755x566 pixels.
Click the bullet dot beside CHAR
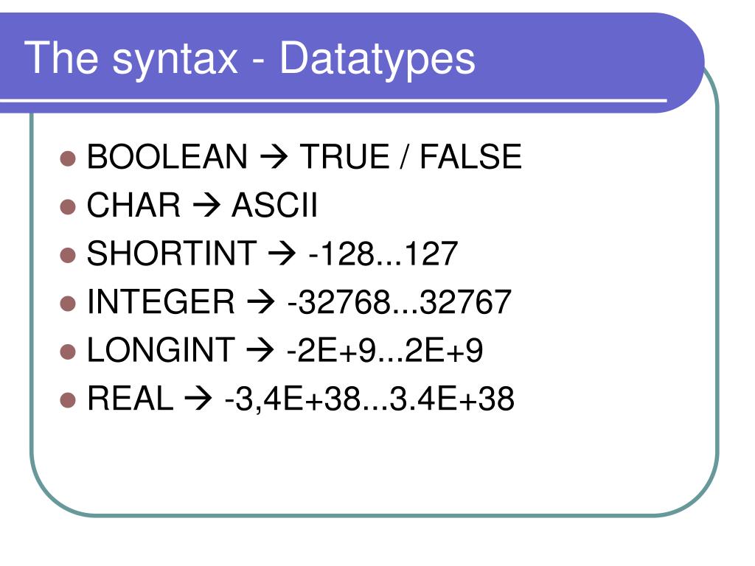(x=68, y=207)
